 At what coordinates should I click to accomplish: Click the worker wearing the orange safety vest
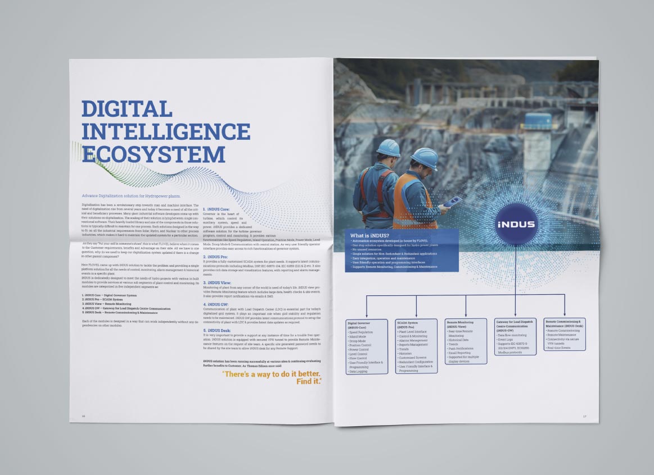(x=418, y=189)
